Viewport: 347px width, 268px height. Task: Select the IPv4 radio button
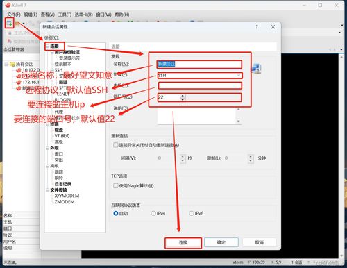pos(153,213)
